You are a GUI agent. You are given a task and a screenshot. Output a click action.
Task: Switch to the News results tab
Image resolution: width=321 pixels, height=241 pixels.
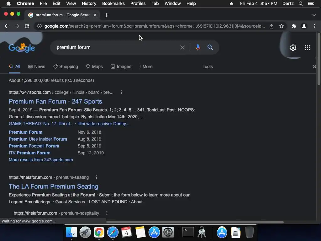(37, 67)
